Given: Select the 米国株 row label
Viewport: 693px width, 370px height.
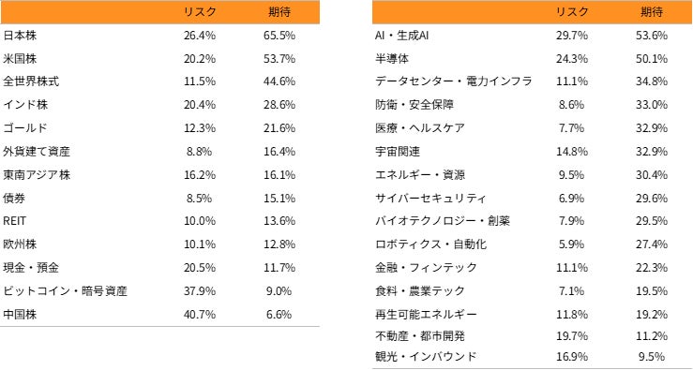Looking at the screenshot, I should coord(20,59).
